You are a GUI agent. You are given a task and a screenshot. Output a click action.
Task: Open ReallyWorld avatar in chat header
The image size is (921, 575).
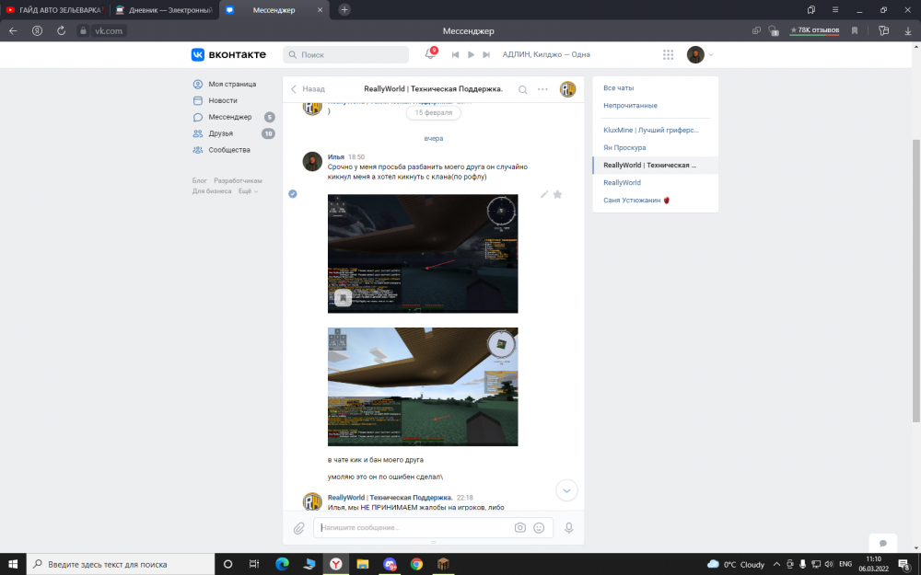pyautogui.click(x=567, y=89)
